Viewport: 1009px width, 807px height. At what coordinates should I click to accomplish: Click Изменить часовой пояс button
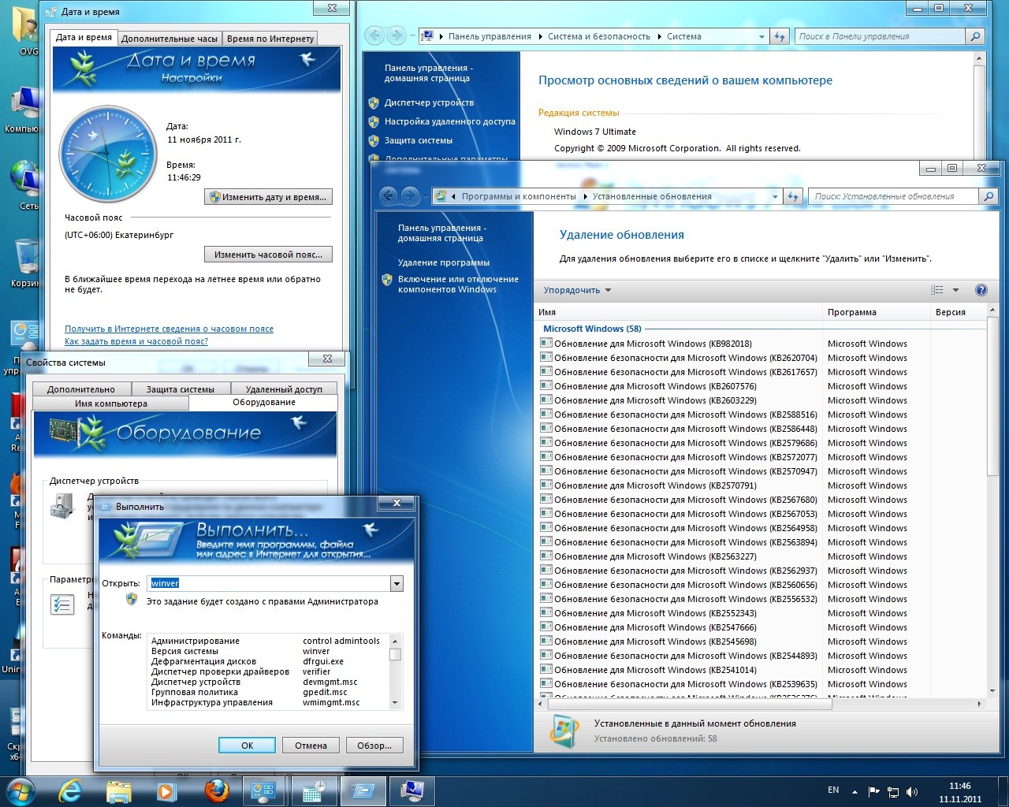268,255
